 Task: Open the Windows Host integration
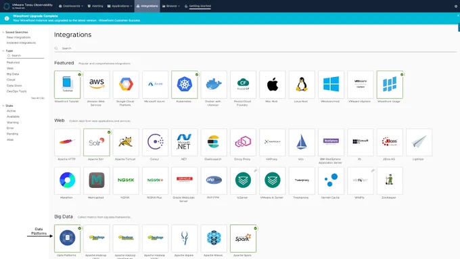tap(331, 85)
